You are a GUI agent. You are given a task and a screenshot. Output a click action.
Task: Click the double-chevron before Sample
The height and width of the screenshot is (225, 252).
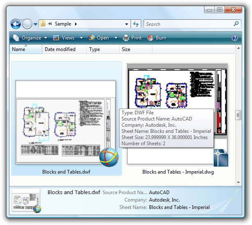coord(50,24)
